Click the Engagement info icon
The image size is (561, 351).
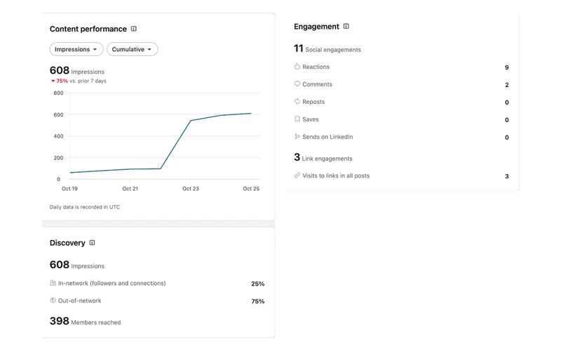point(346,26)
